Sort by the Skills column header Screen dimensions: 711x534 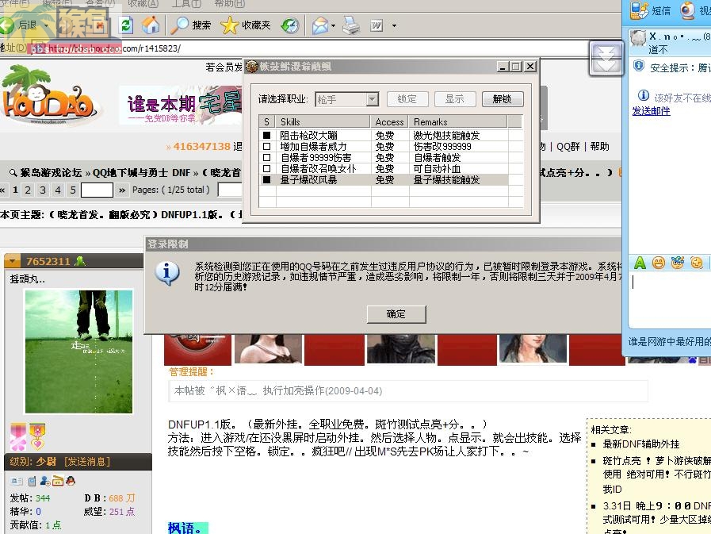(323, 121)
